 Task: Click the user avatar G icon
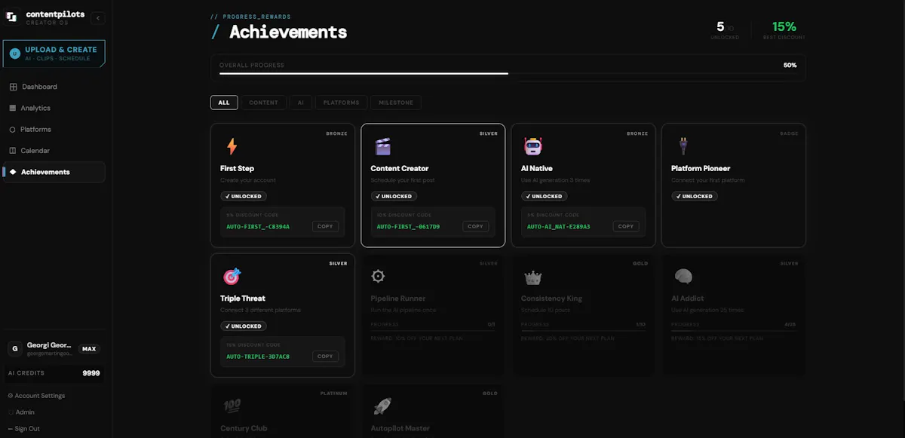(14, 349)
